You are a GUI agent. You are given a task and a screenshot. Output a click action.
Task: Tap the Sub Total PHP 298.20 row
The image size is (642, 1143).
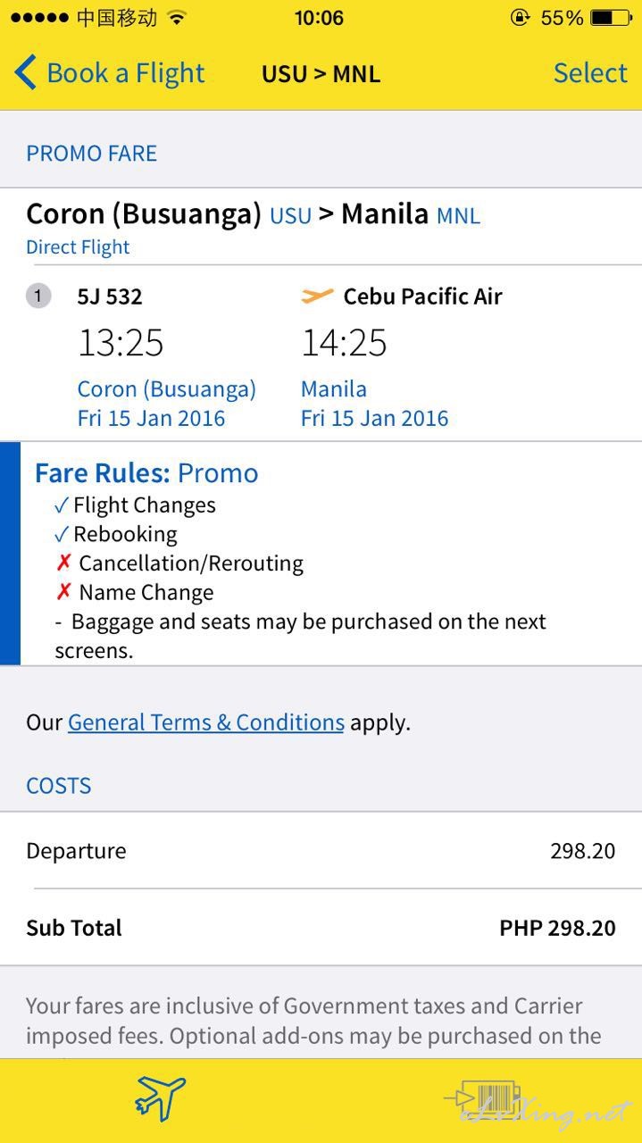click(321, 928)
